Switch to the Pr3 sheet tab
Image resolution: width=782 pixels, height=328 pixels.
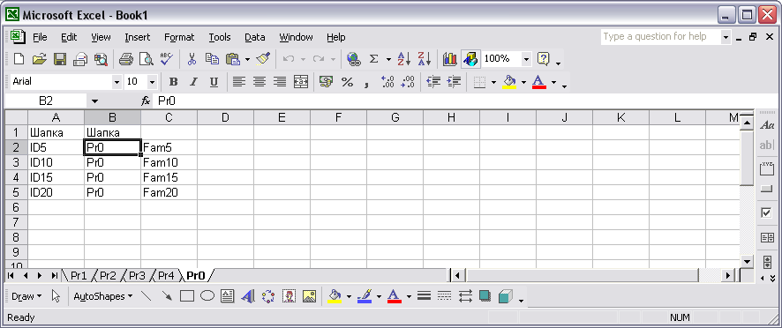137,275
